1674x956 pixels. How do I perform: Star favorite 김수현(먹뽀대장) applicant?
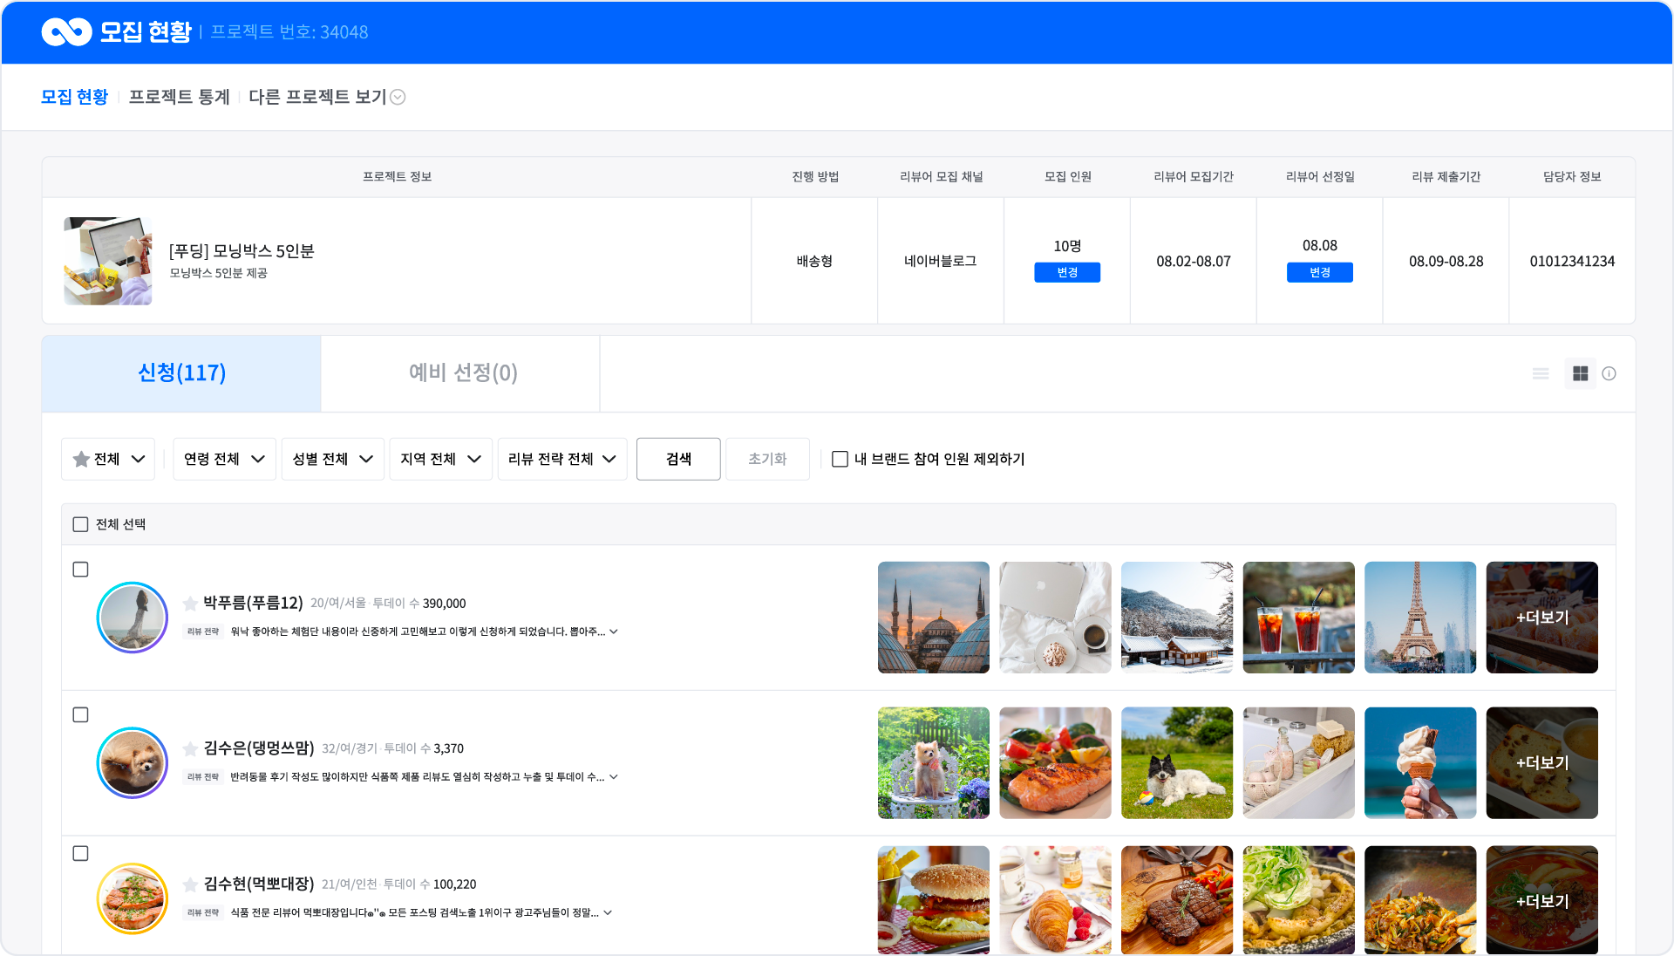click(190, 884)
